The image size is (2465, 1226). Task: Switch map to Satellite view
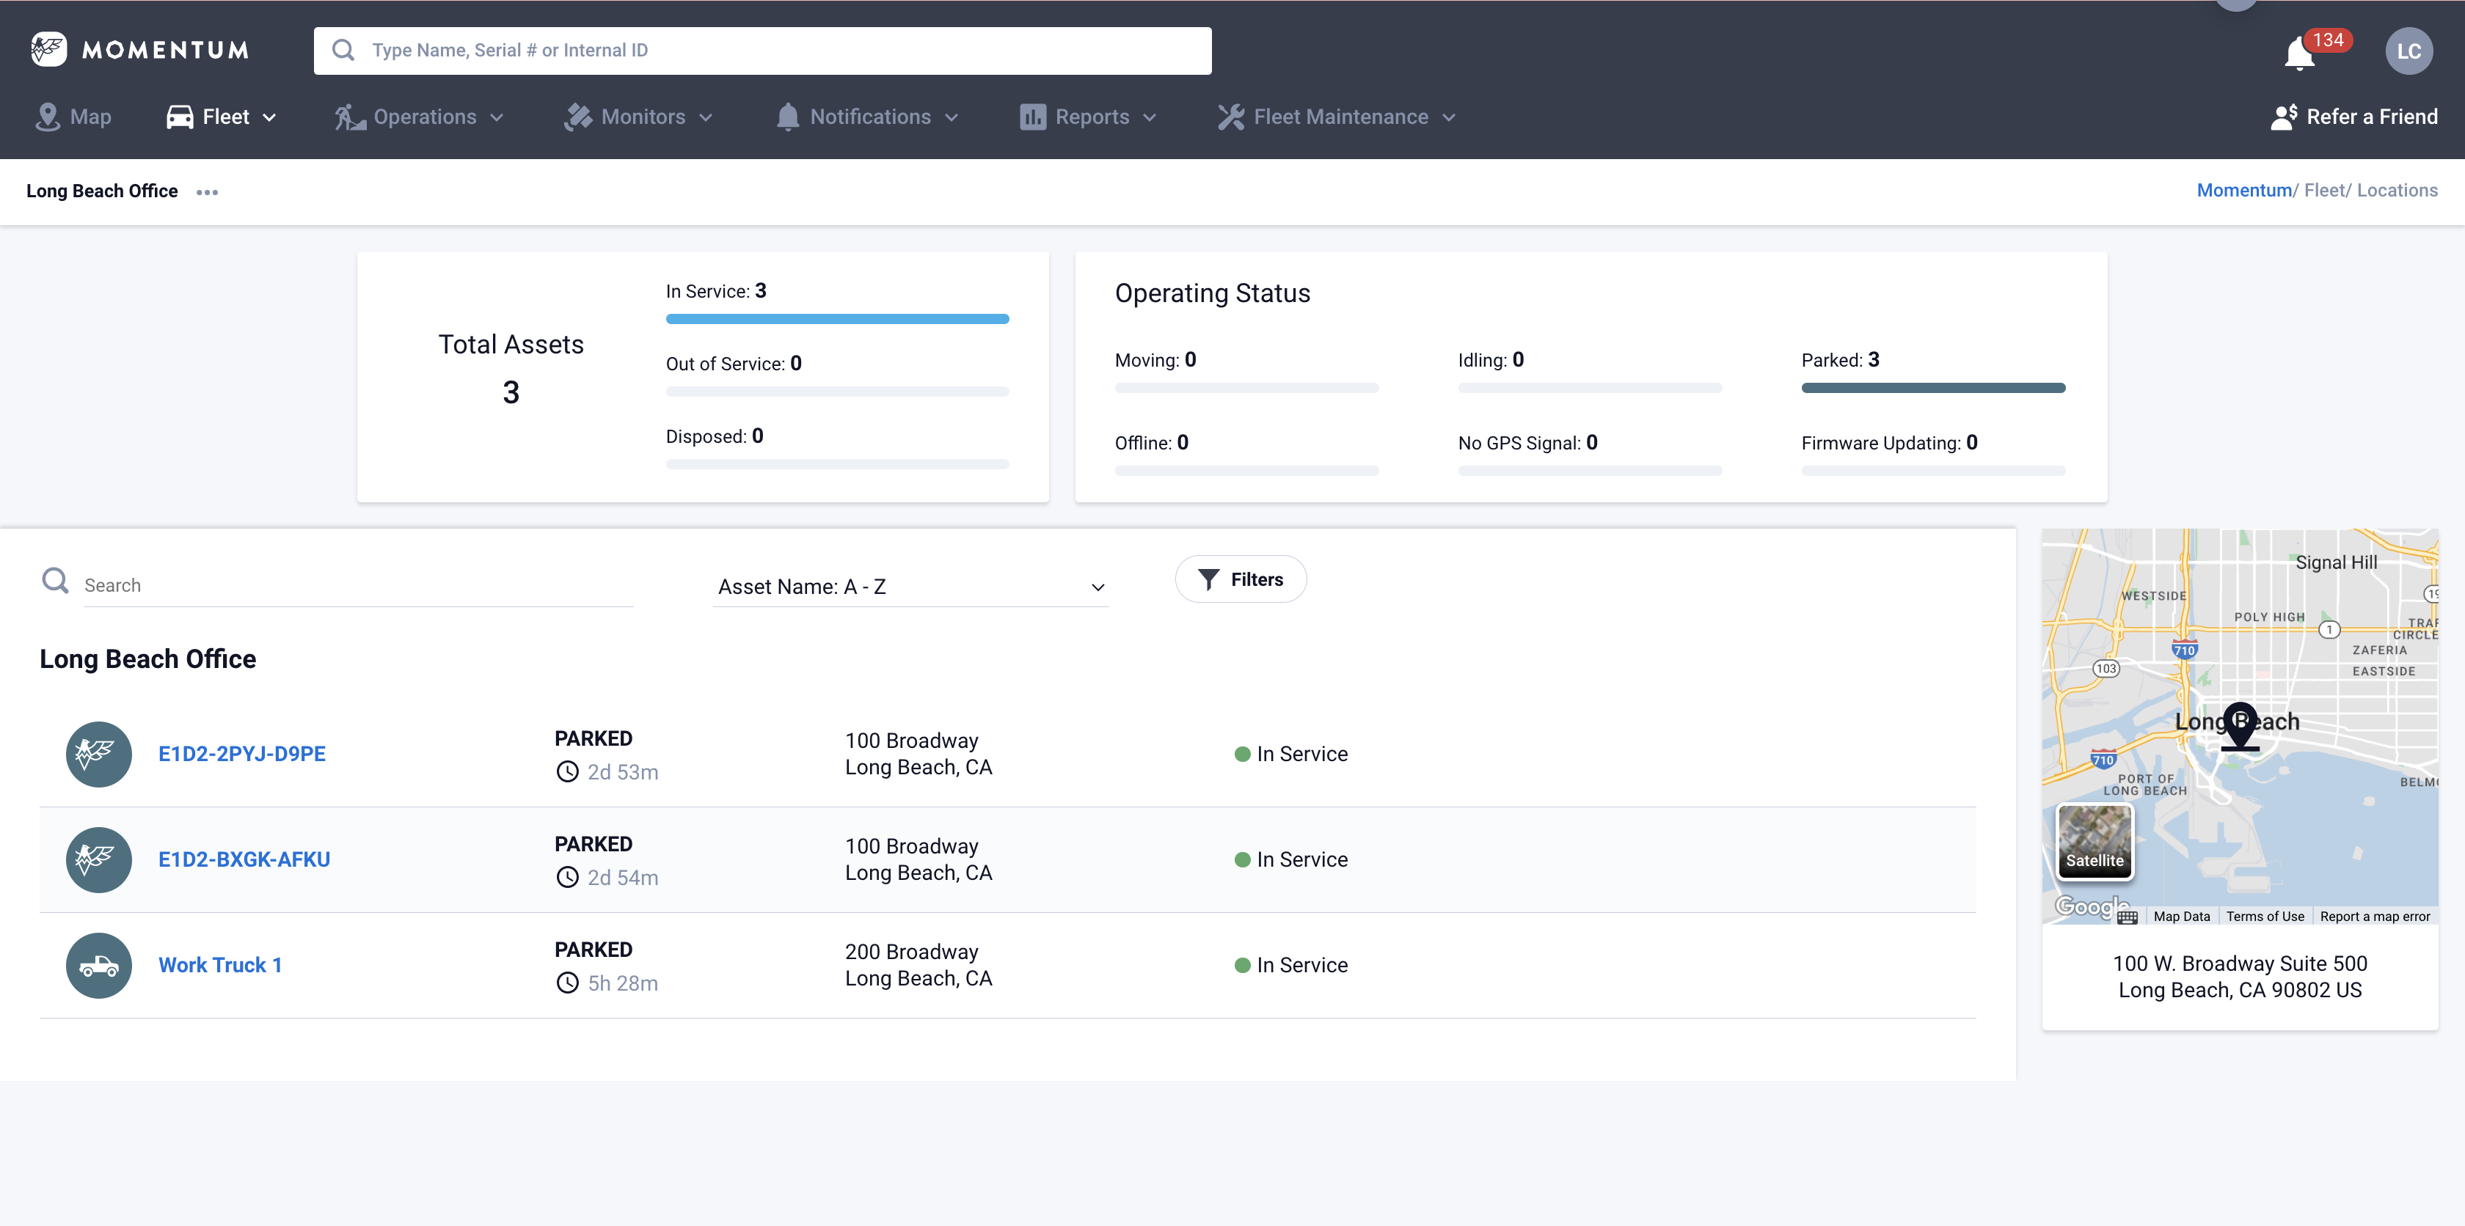[x=2095, y=842]
